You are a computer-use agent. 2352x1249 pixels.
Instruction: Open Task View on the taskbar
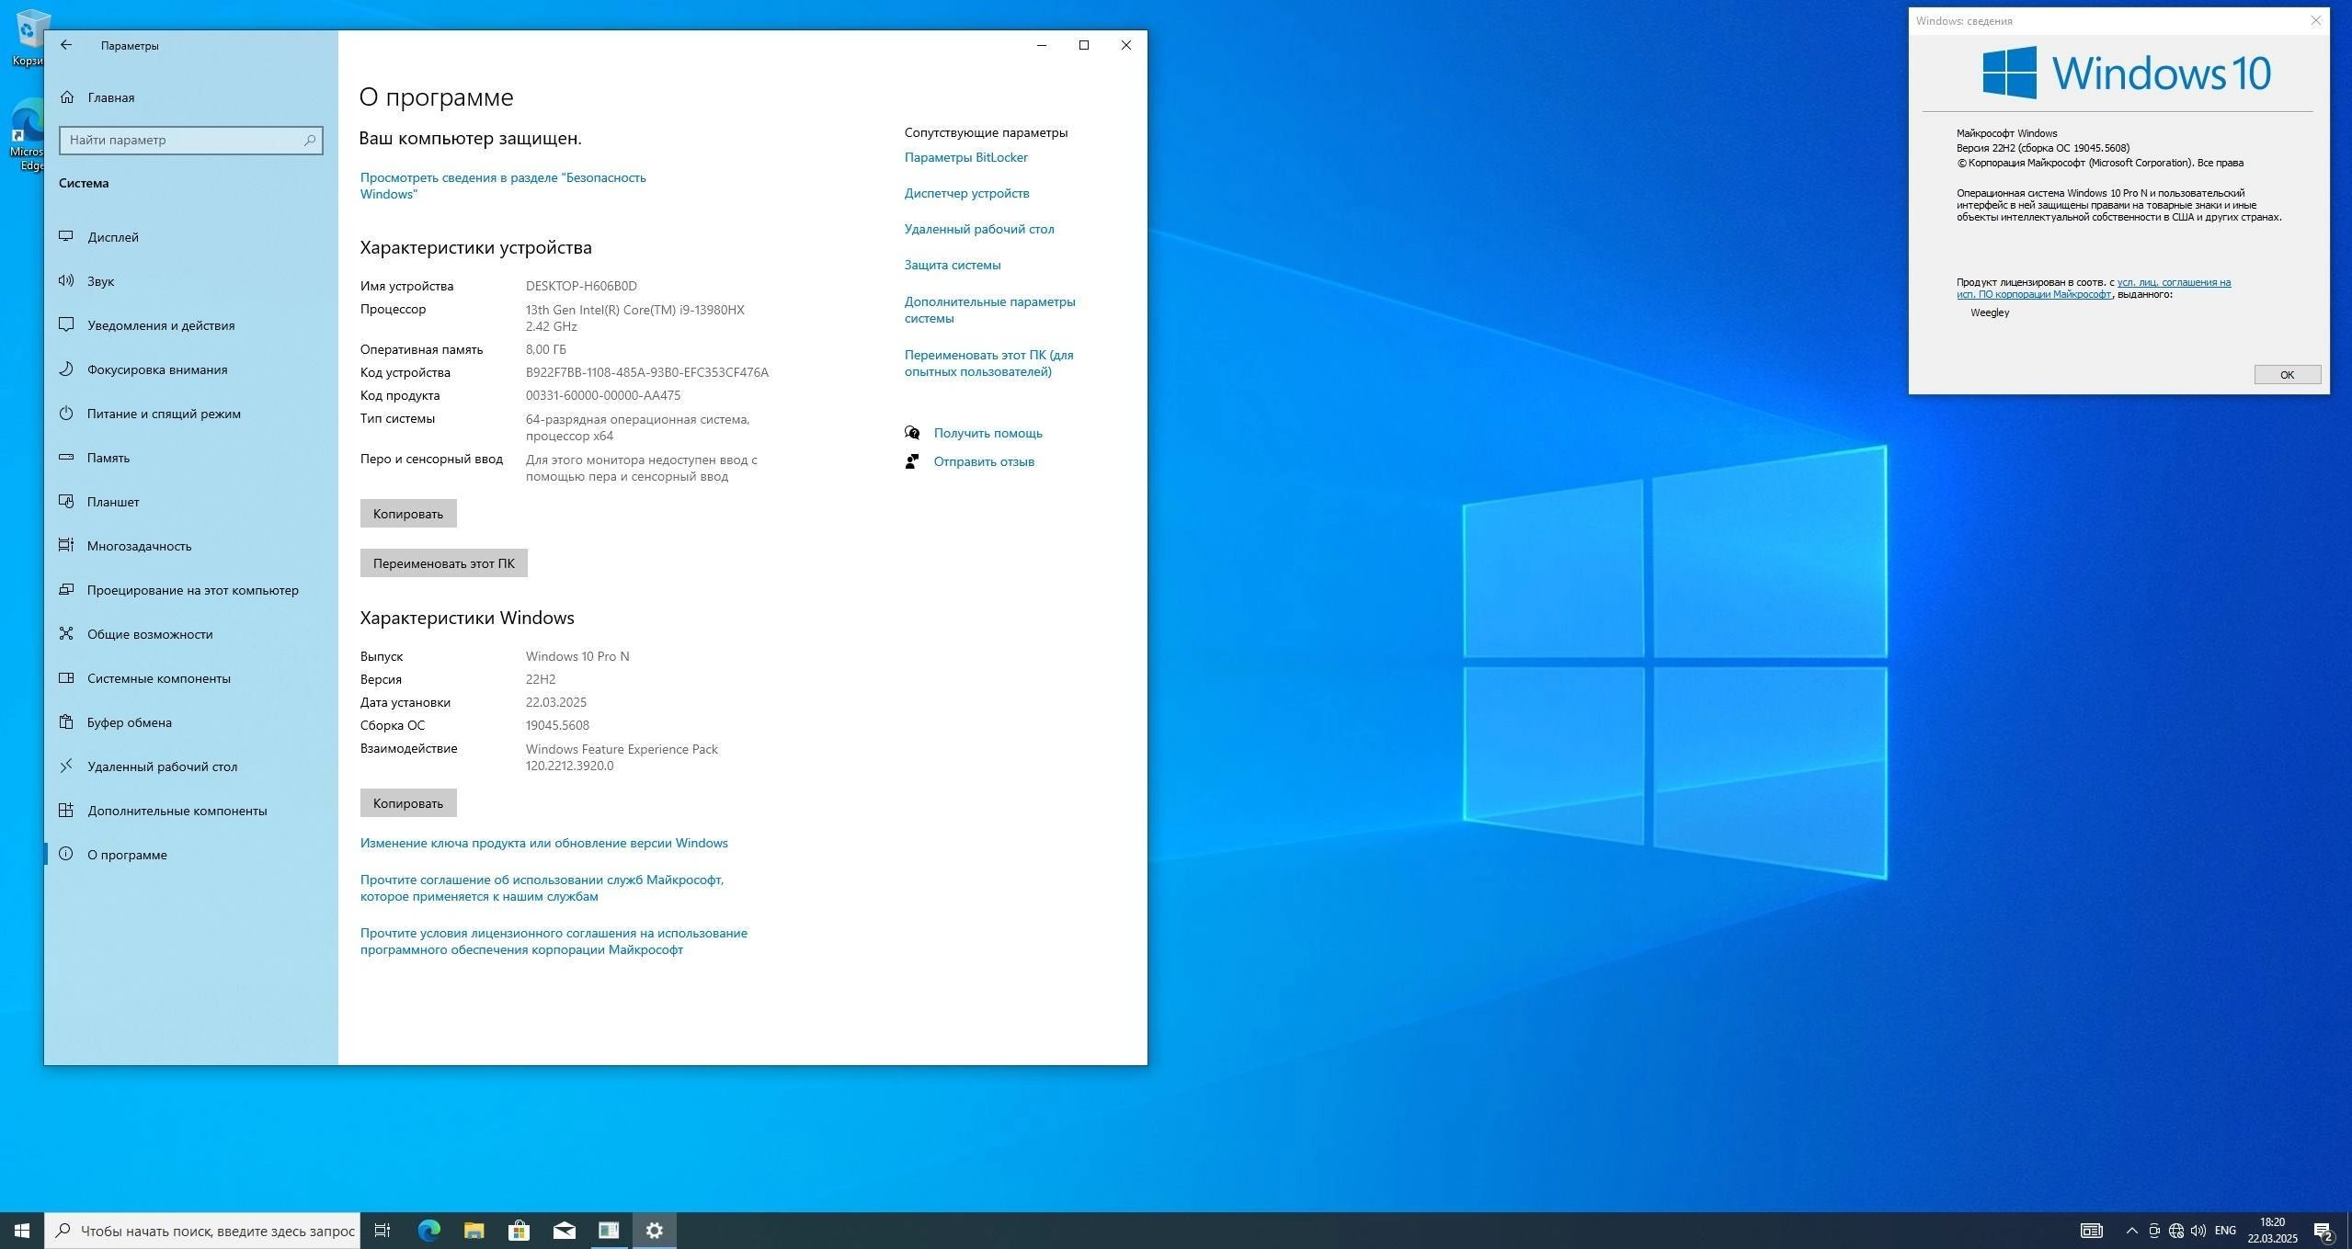click(x=382, y=1231)
